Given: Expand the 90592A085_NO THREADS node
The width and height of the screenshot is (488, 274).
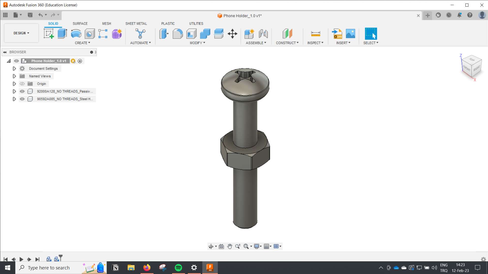Looking at the screenshot, I should [x=14, y=99].
